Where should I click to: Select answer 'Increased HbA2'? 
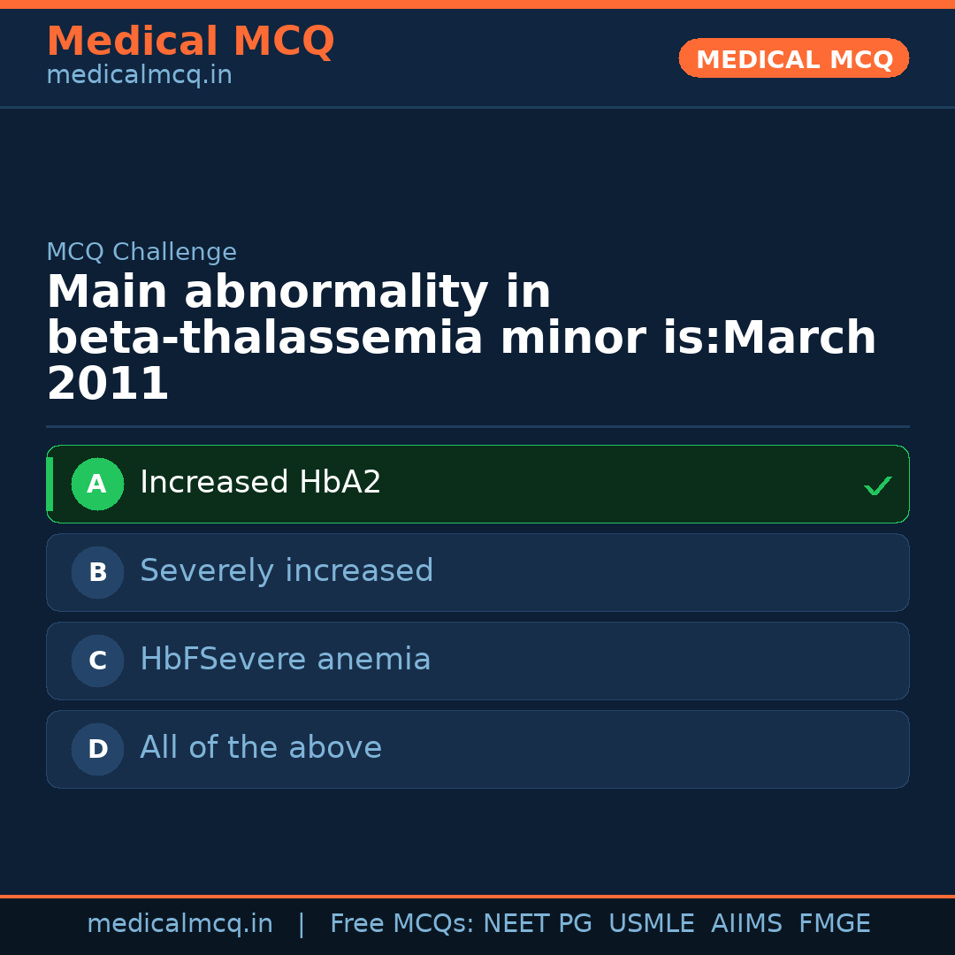pyautogui.click(x=261, y=483)
